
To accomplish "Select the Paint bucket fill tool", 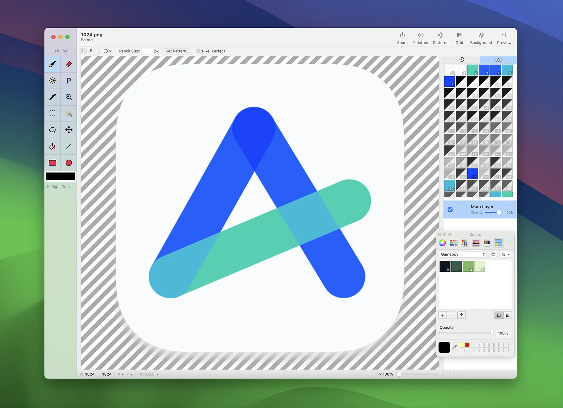I will point(52,146).
